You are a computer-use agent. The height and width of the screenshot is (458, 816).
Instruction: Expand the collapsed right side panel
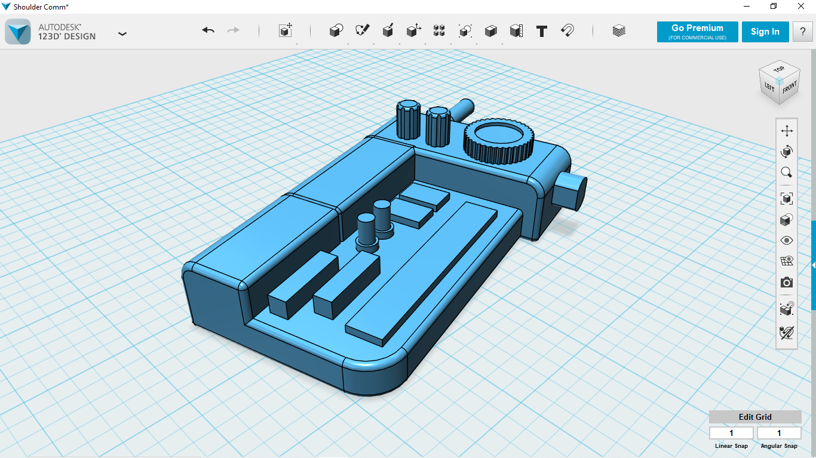[x=813, y=265]
